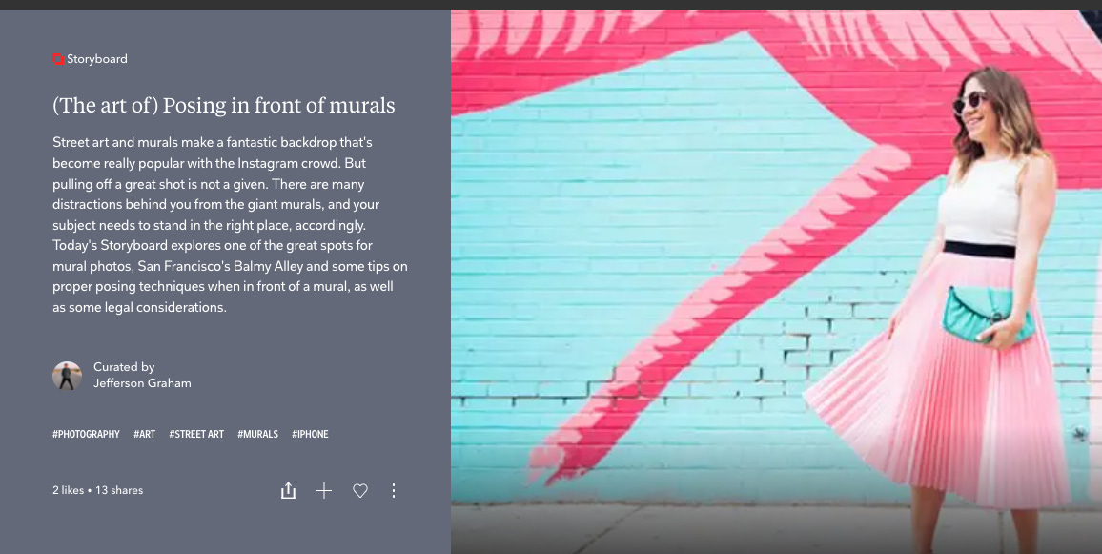Open the #MURALS tag
The width and height of the screenshot is (1102, 554).
(x=258, y=435)
